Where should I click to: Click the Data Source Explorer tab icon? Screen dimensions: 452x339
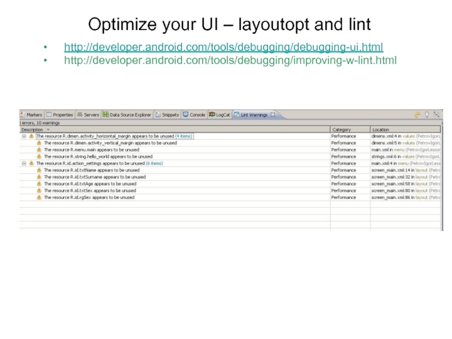pyautogui.click(x=106, y=115)
